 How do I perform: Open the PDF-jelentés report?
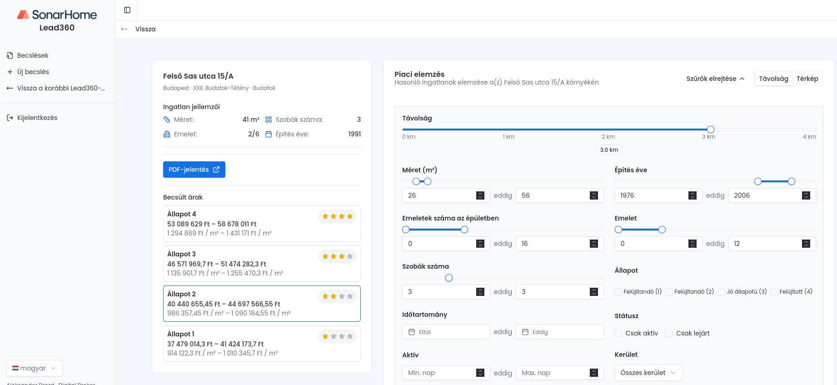pyautogui.click(x=194, y=170)
